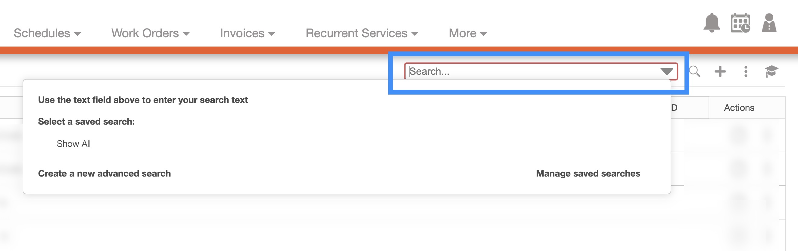
Task: Open the user profile icon
Action: click(769, 23)
